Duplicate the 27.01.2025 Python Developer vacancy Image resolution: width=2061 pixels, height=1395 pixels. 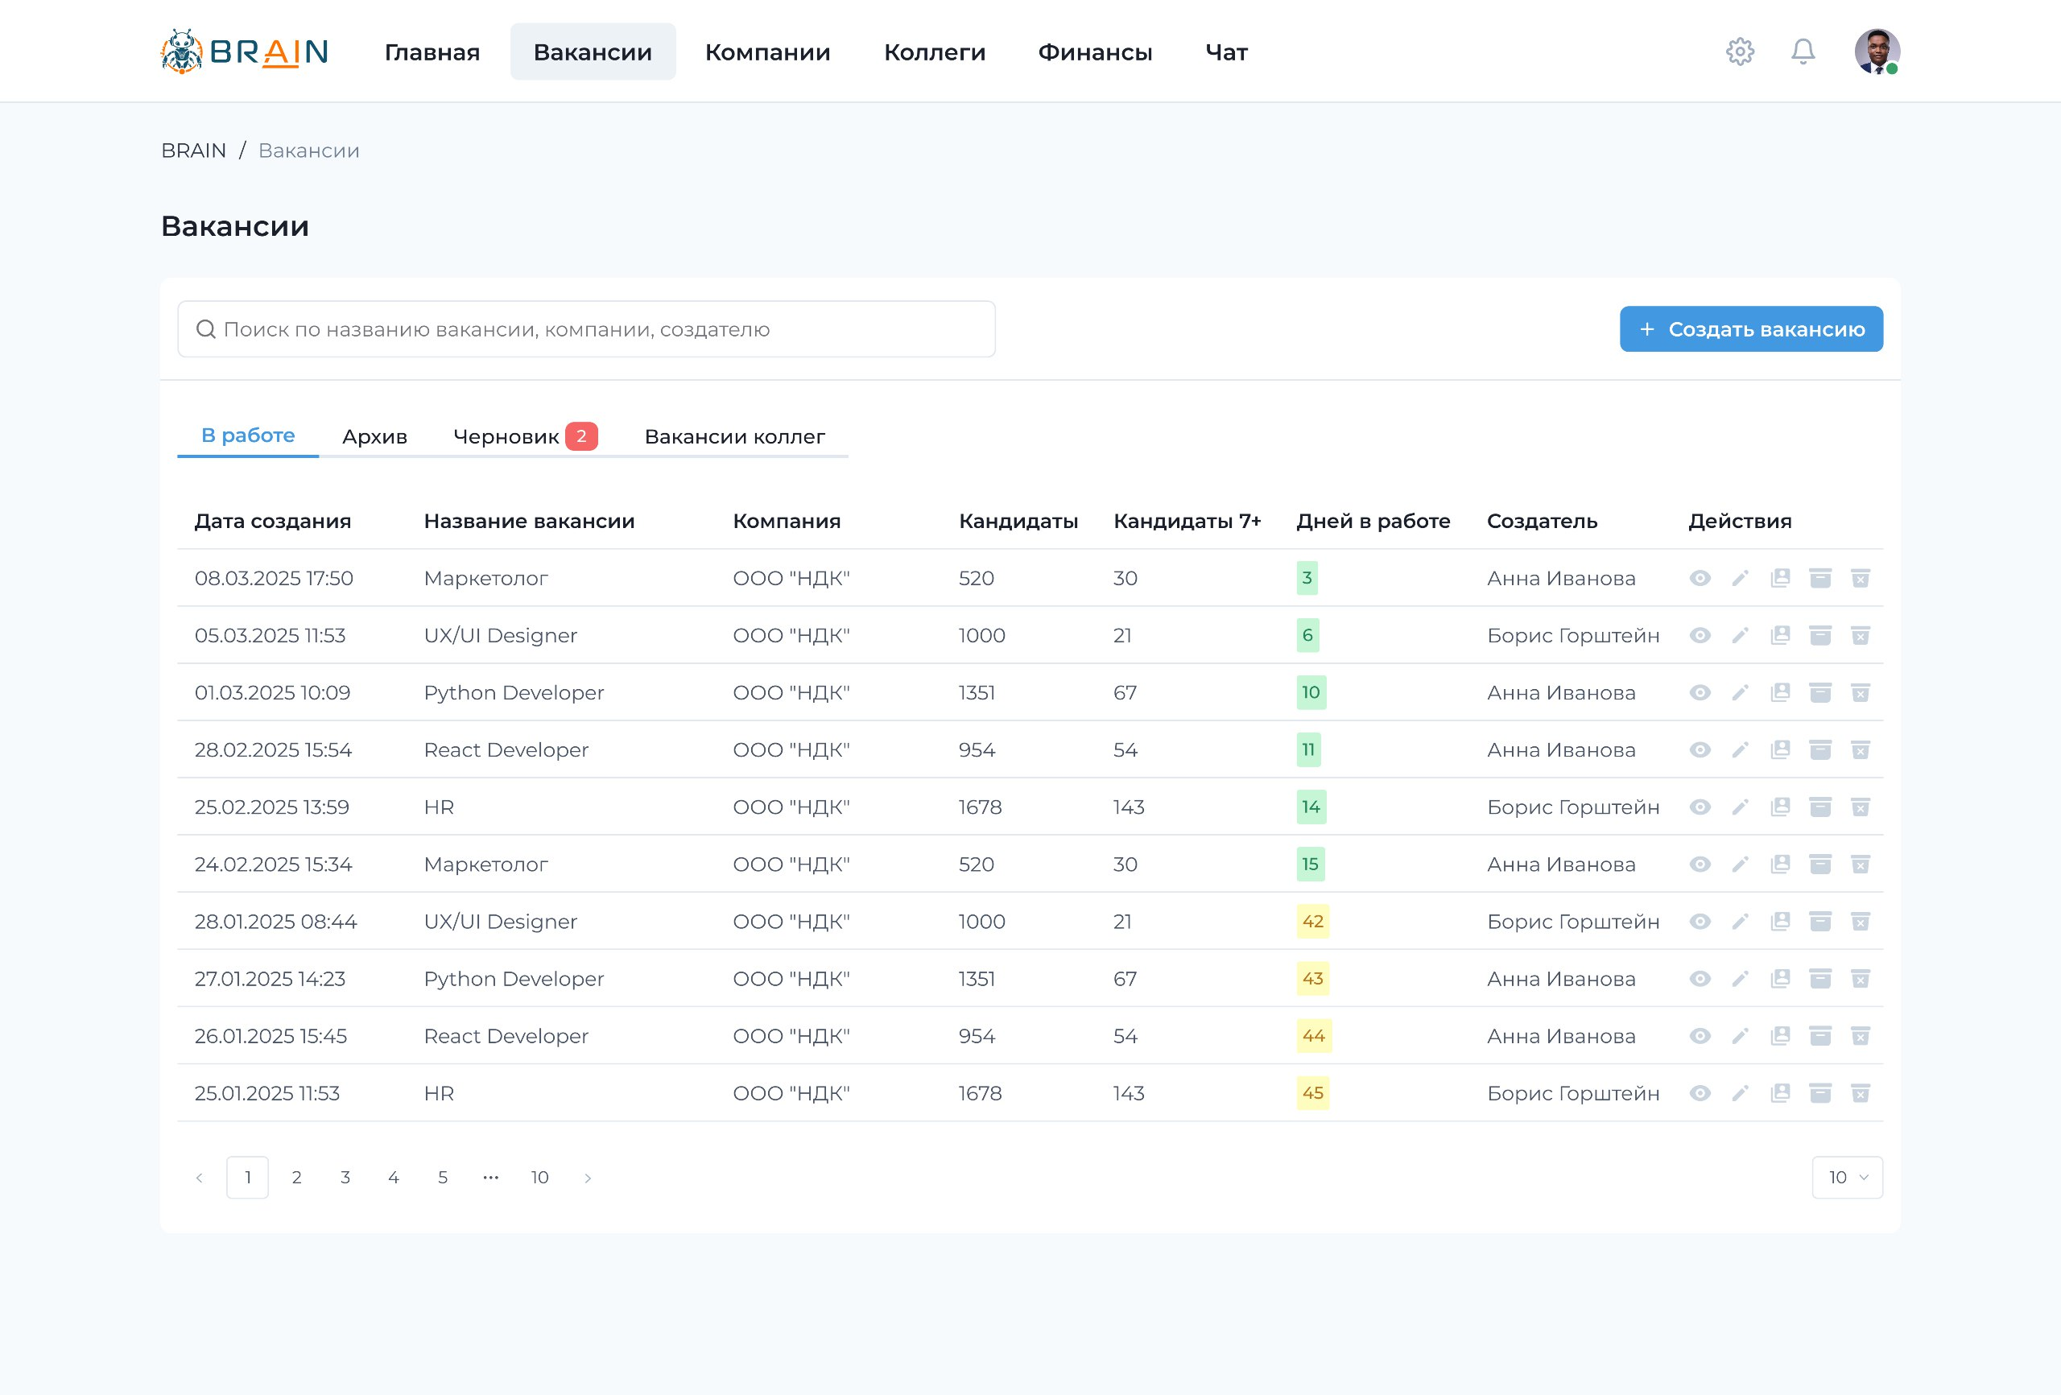(1780, 978)
